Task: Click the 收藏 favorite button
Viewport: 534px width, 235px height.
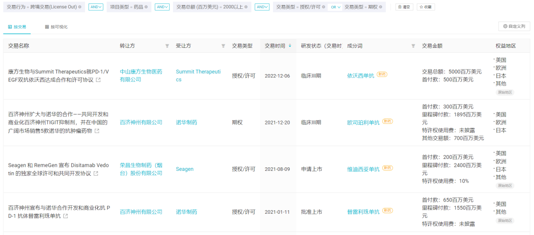Action: pos(426,7)
